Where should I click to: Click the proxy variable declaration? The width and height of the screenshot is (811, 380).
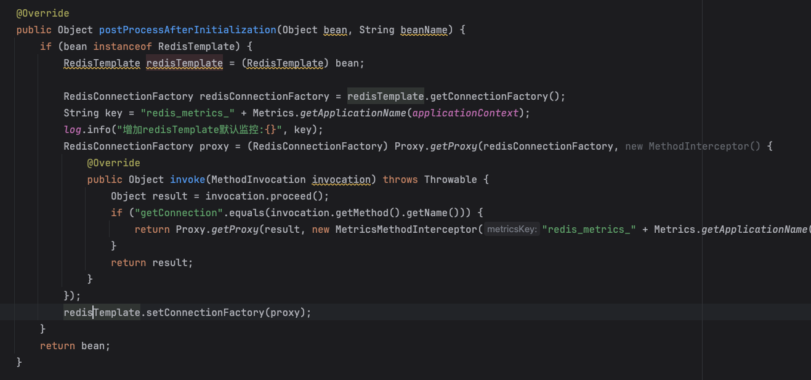(x=214, y=146)
